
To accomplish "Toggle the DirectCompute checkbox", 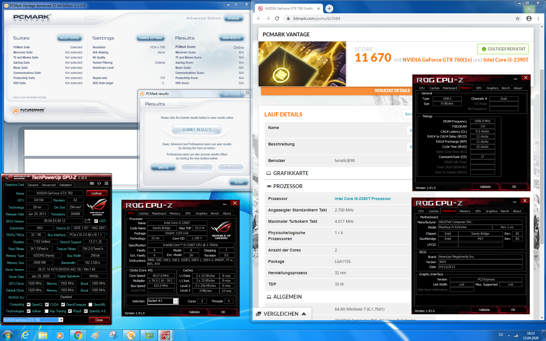I will tap(63, 304).
